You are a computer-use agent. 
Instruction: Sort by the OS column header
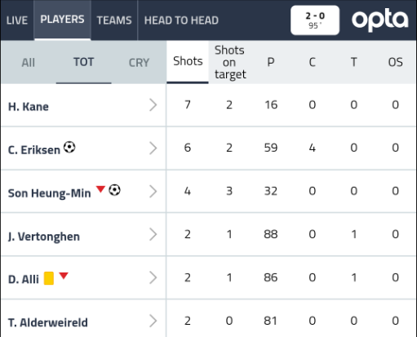[395, 62]
